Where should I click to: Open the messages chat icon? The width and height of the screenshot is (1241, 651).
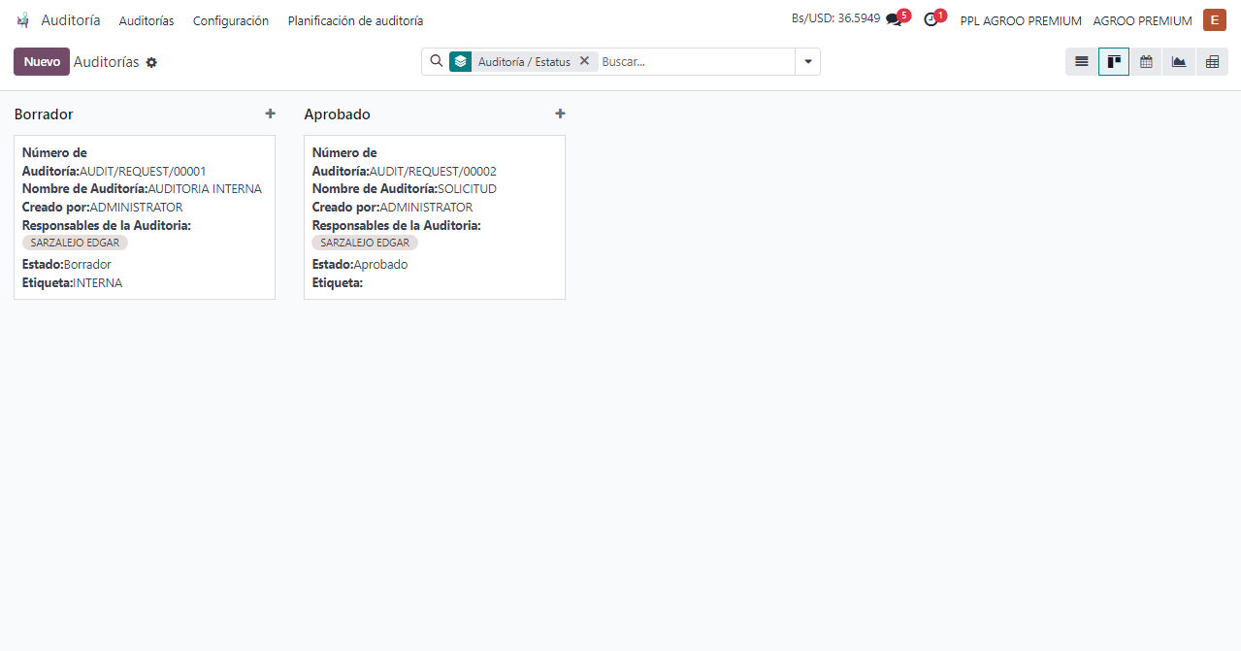click(x=894, y=20)
